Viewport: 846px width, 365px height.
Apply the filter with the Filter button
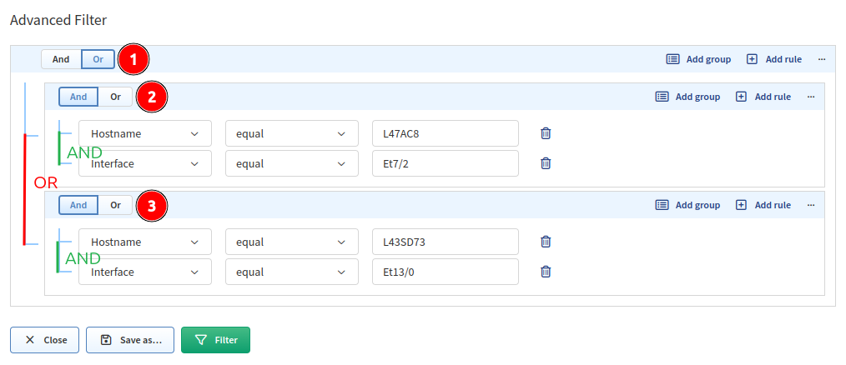click(215, 340)
